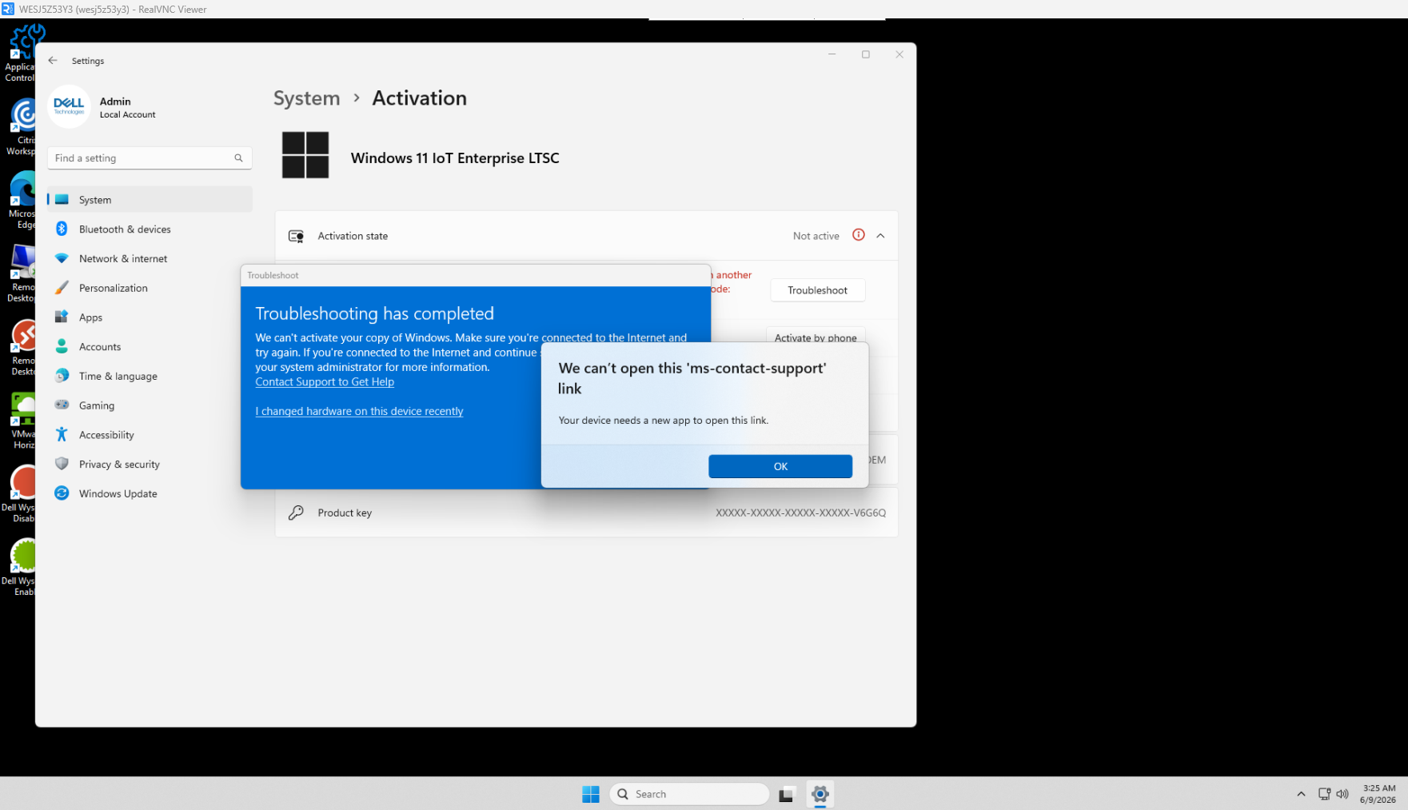This screenshot has height=810, width=1408.
Task: Click the Application Control desktop shortcut
Action: 20,53
